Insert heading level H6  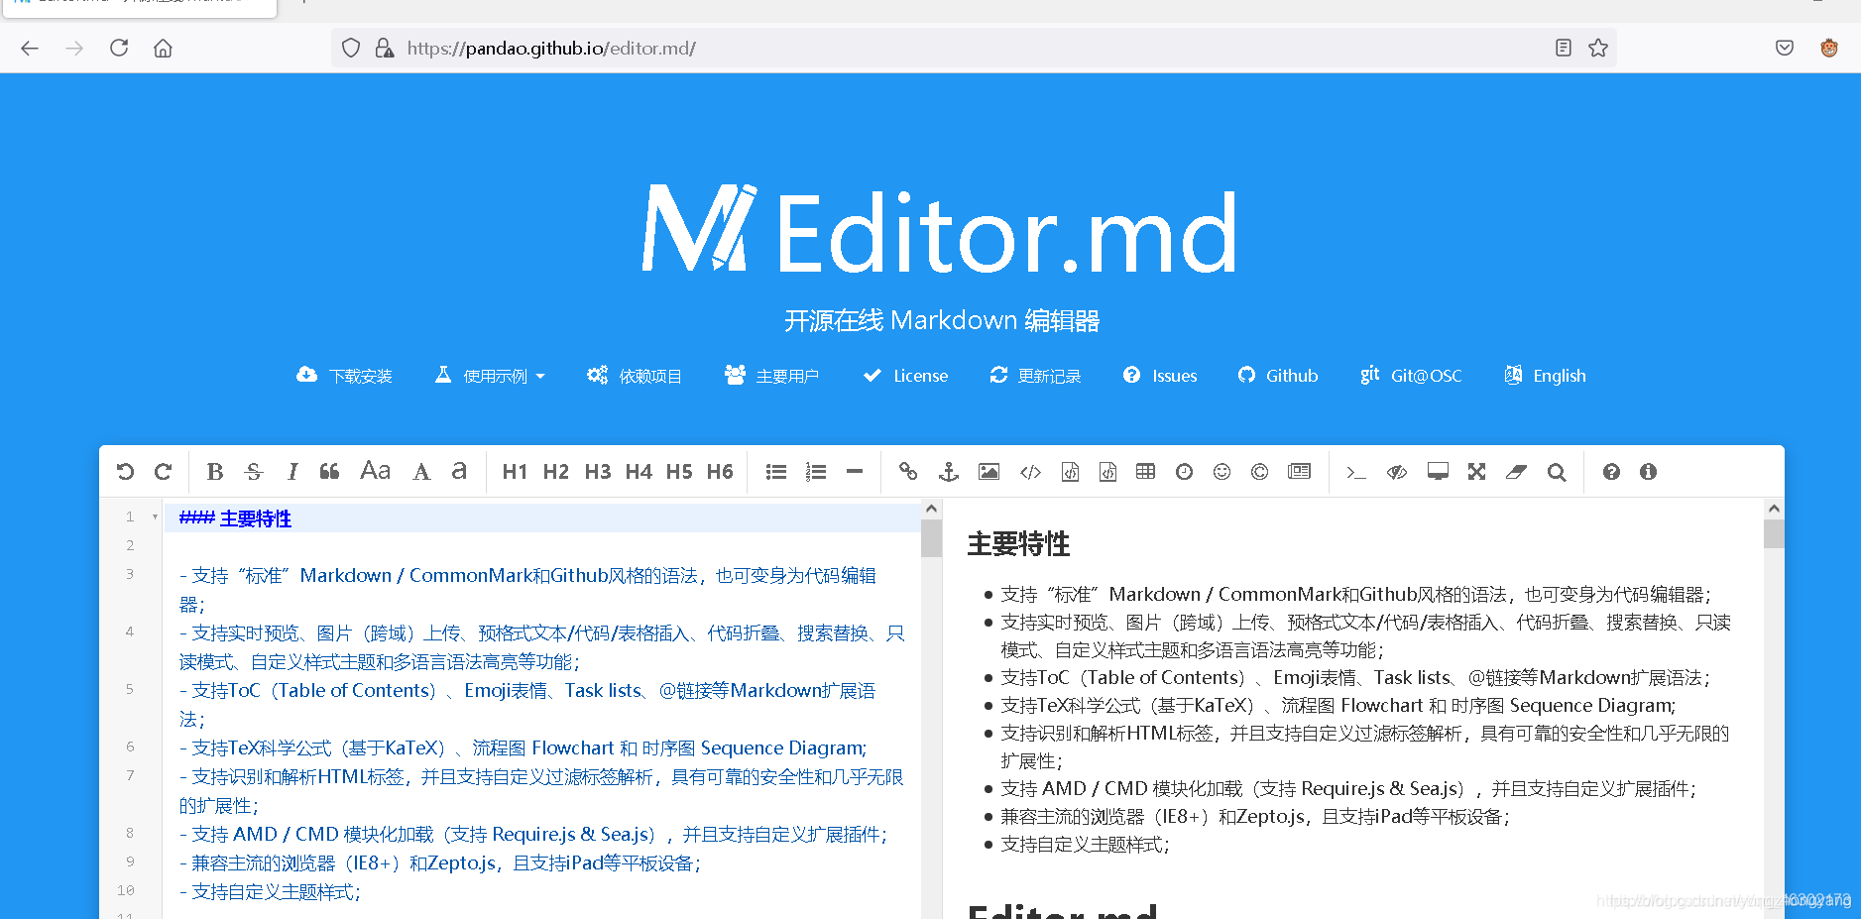pos(720,472)
